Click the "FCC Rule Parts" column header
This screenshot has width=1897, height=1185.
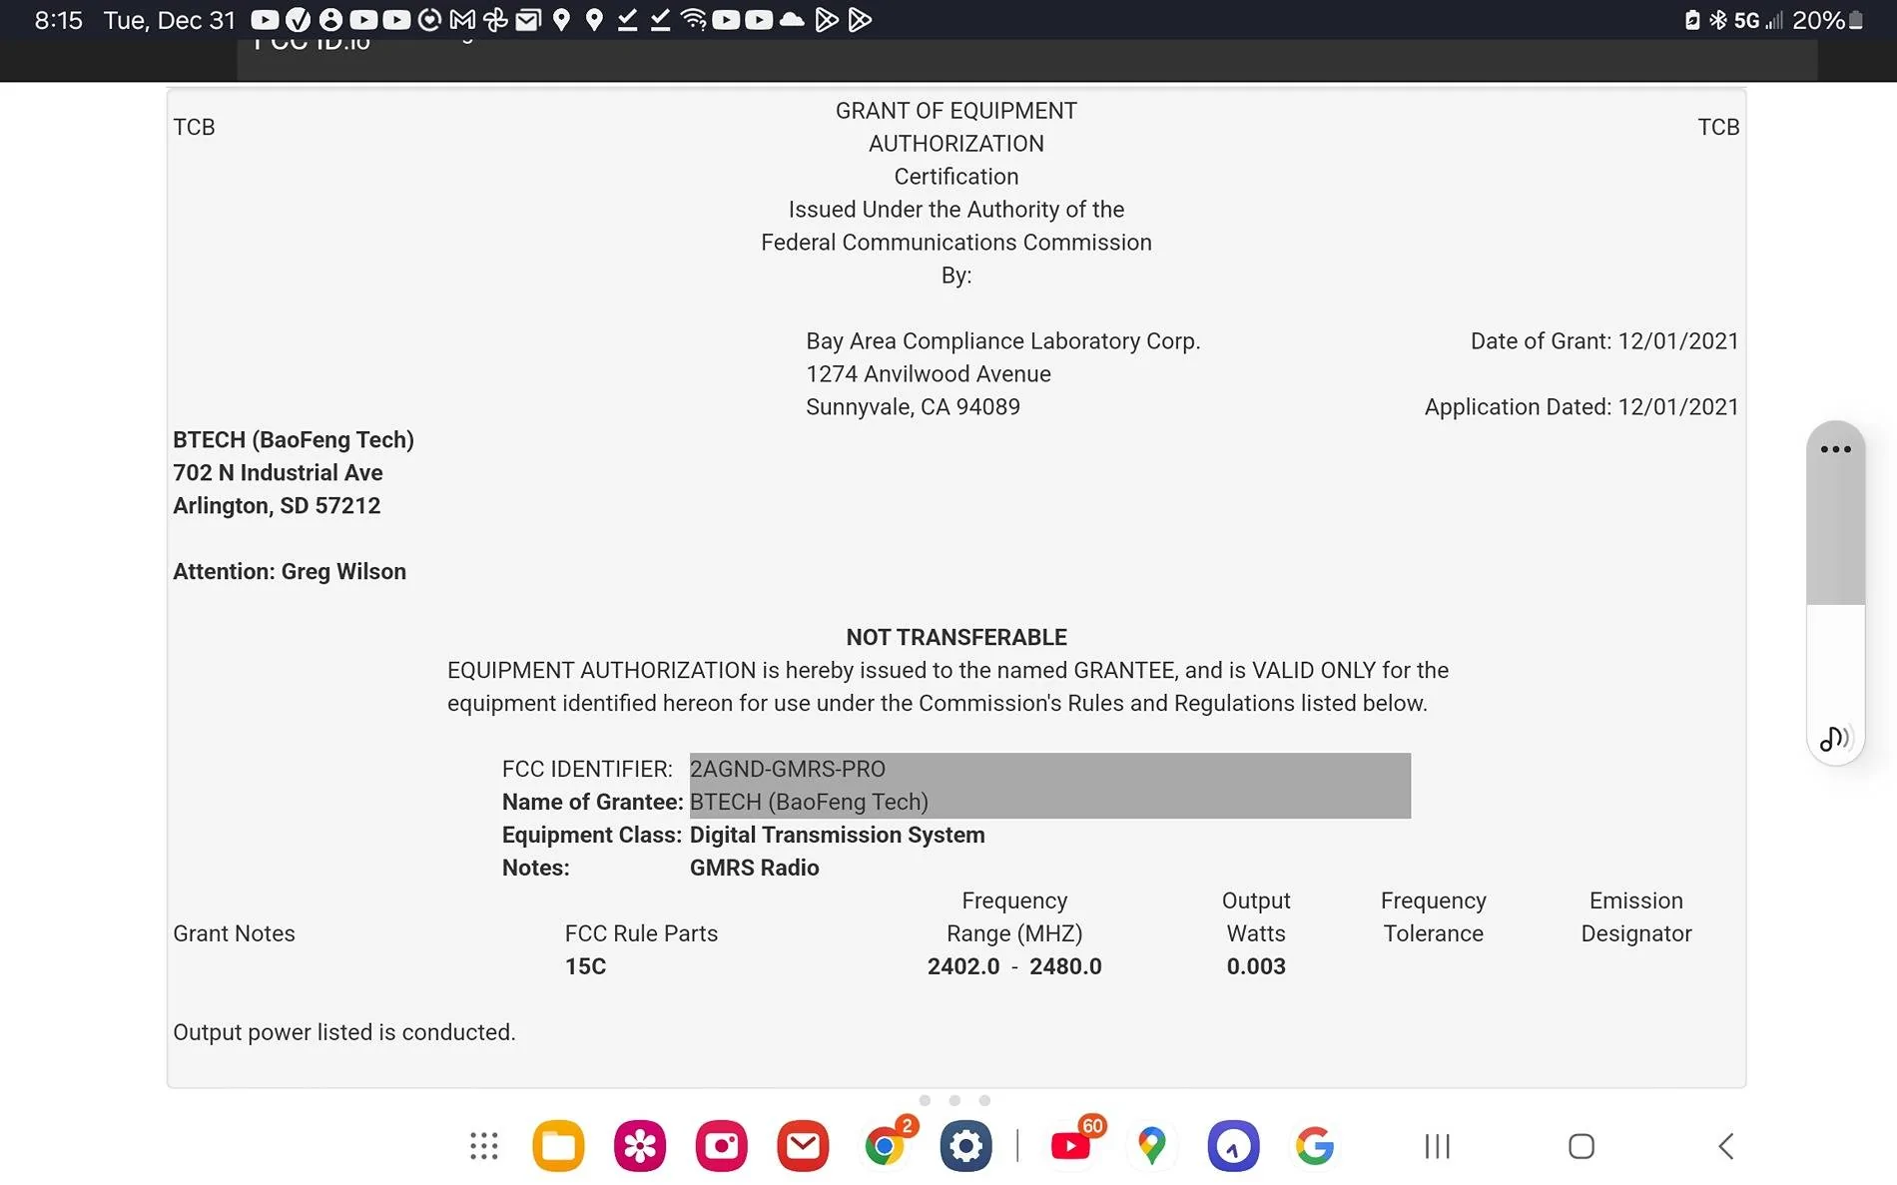(641, 934)
